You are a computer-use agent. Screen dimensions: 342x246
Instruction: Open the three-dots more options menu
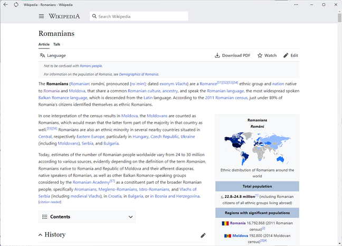tap(296, 5)
